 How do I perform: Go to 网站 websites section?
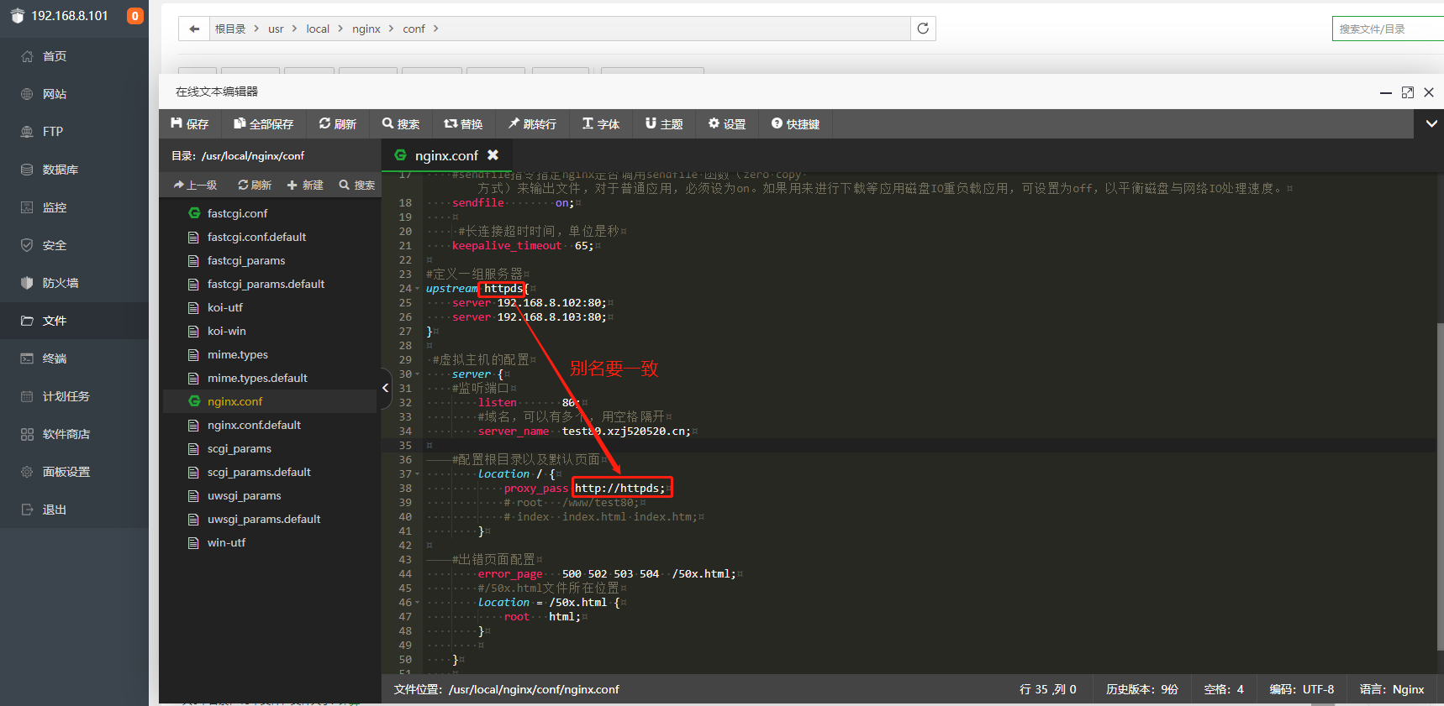[x=55, y=94]
